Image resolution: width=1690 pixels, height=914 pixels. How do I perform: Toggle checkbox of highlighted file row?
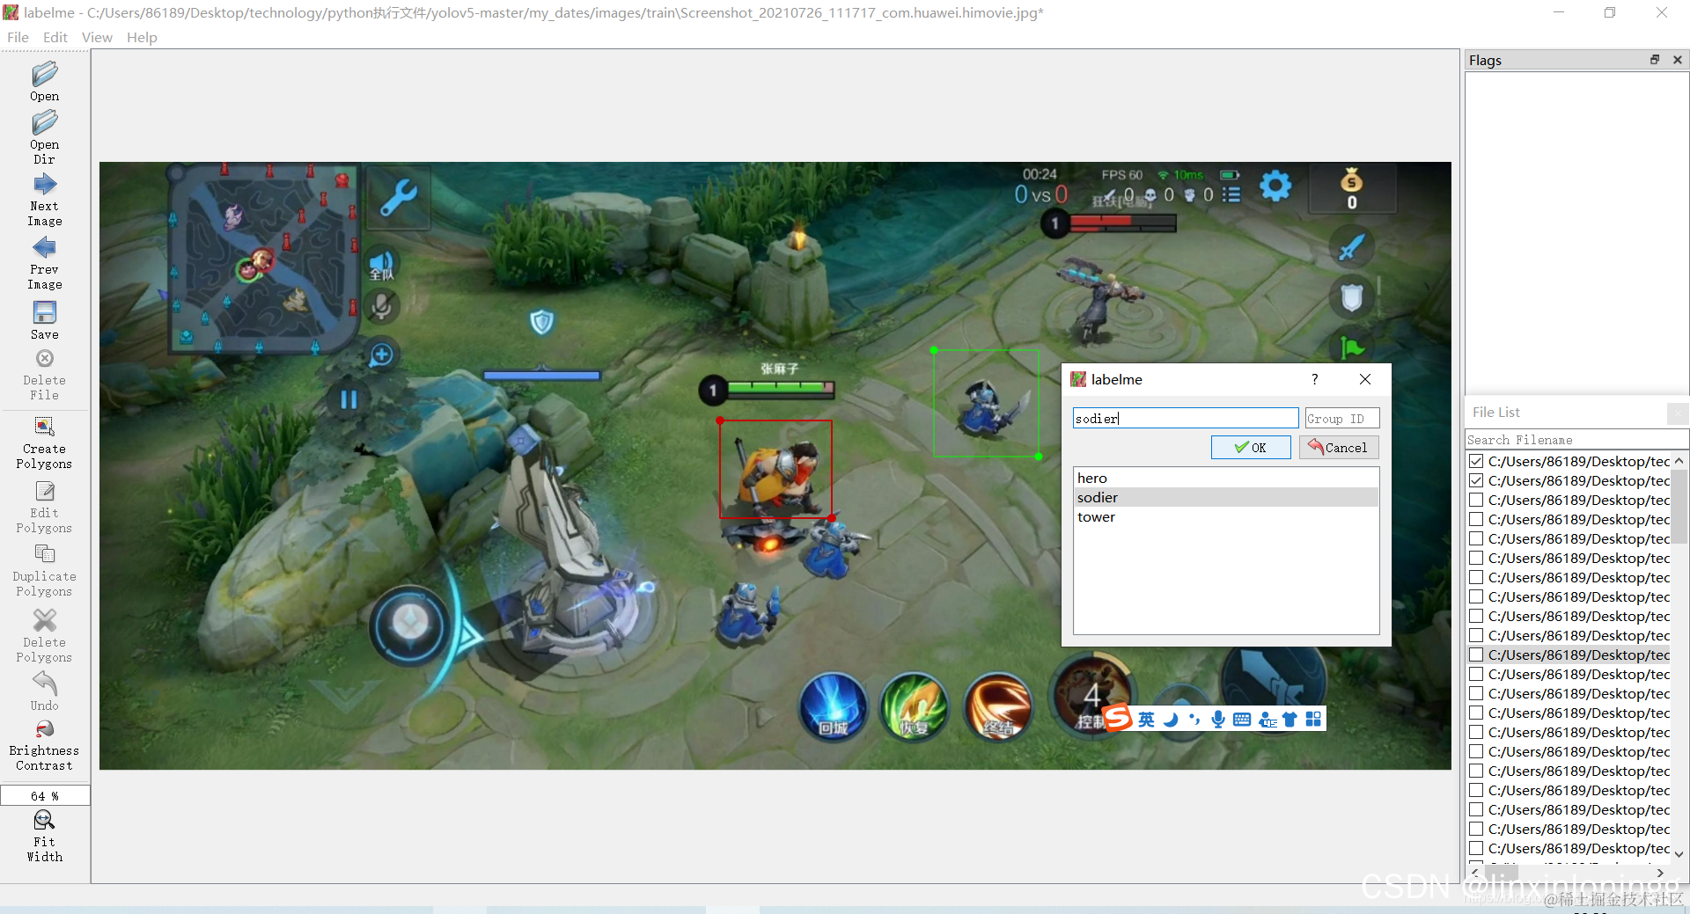[x=1476, y=654]
